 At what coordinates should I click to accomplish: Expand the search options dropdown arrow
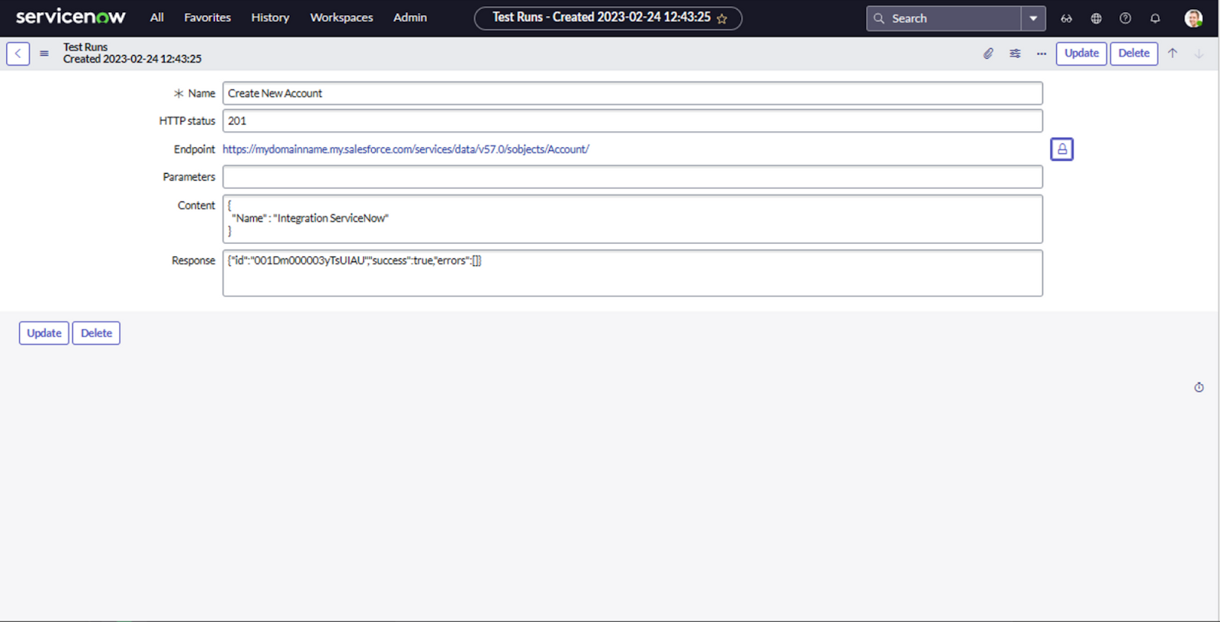point(1033,18)
